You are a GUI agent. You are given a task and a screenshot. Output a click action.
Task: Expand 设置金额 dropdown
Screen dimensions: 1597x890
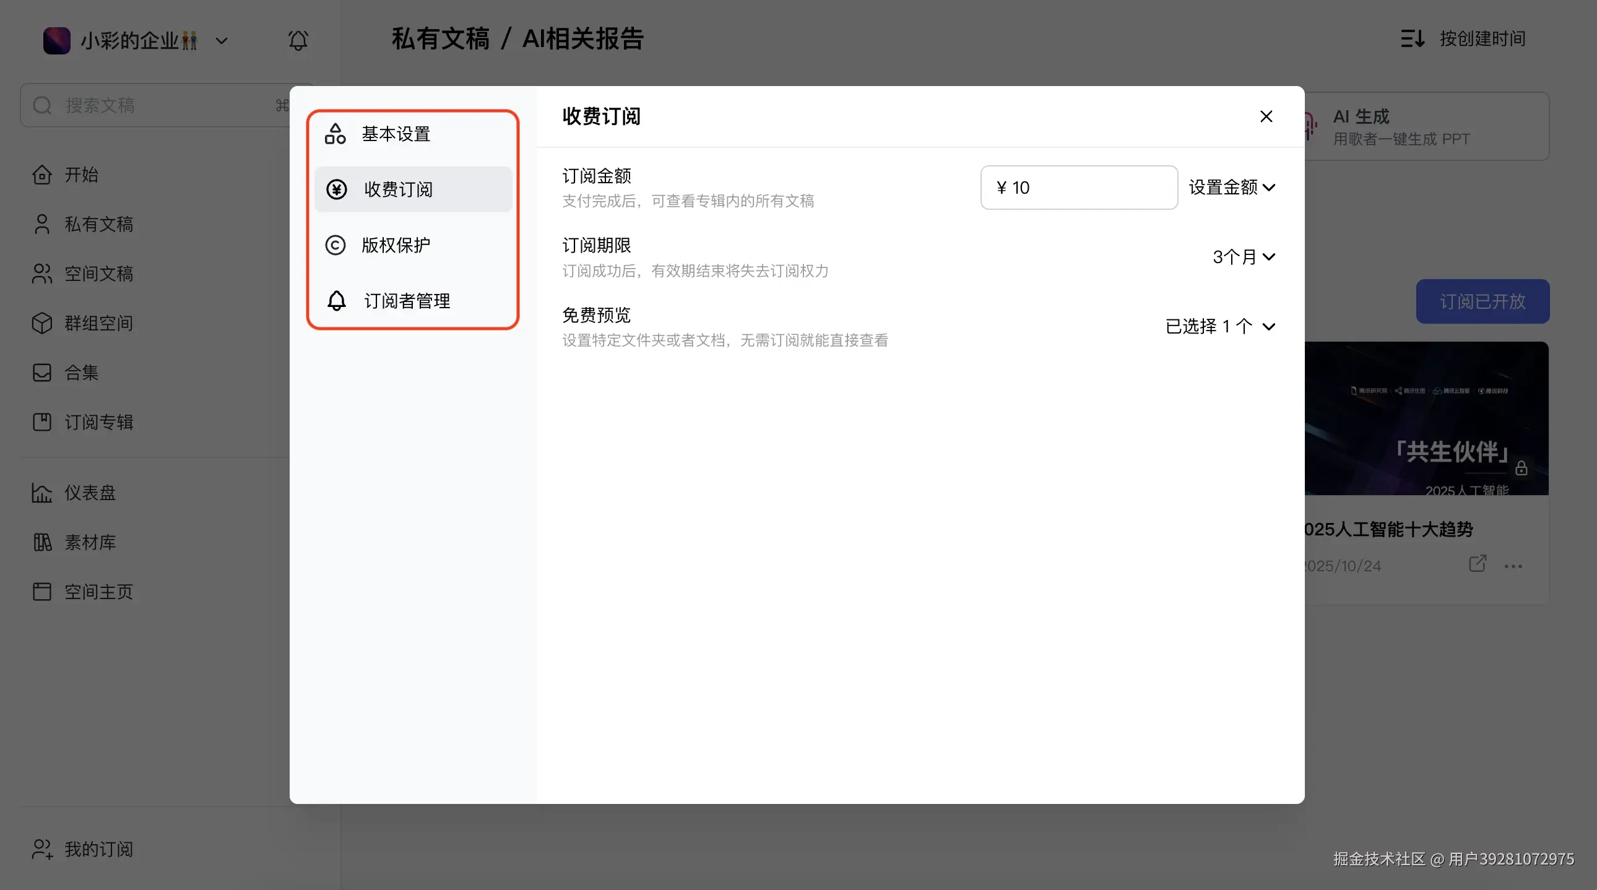click(x=1231, y=187)
